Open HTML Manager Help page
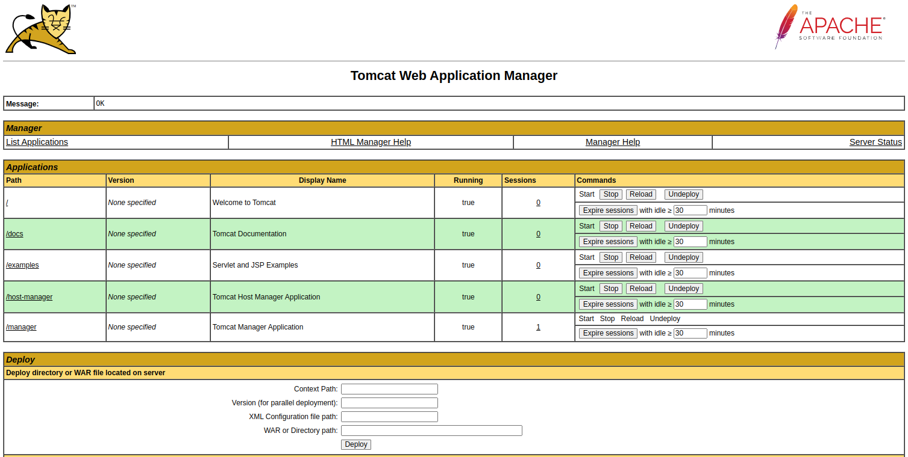The width and height of the screenshot is (908, 457). point(371,142)
